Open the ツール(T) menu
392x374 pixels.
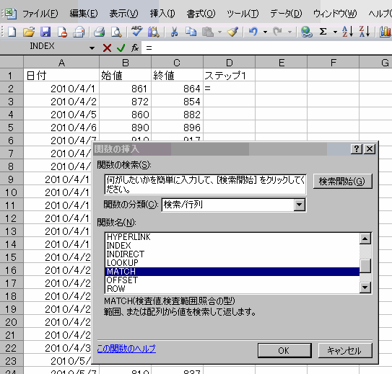pos(243,14)
